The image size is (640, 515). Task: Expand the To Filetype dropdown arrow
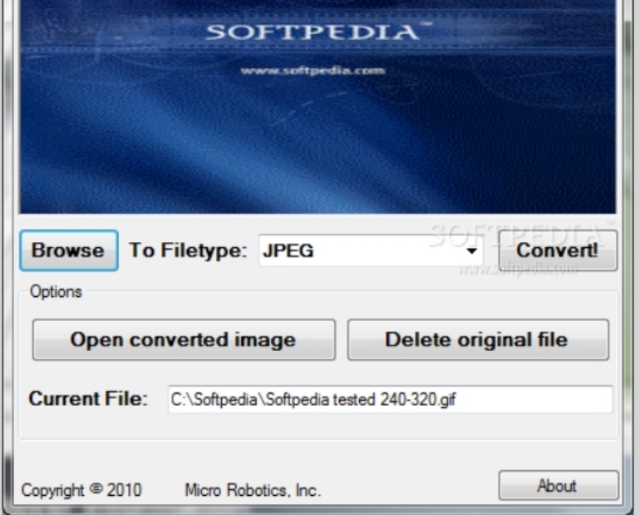[471, 251]
